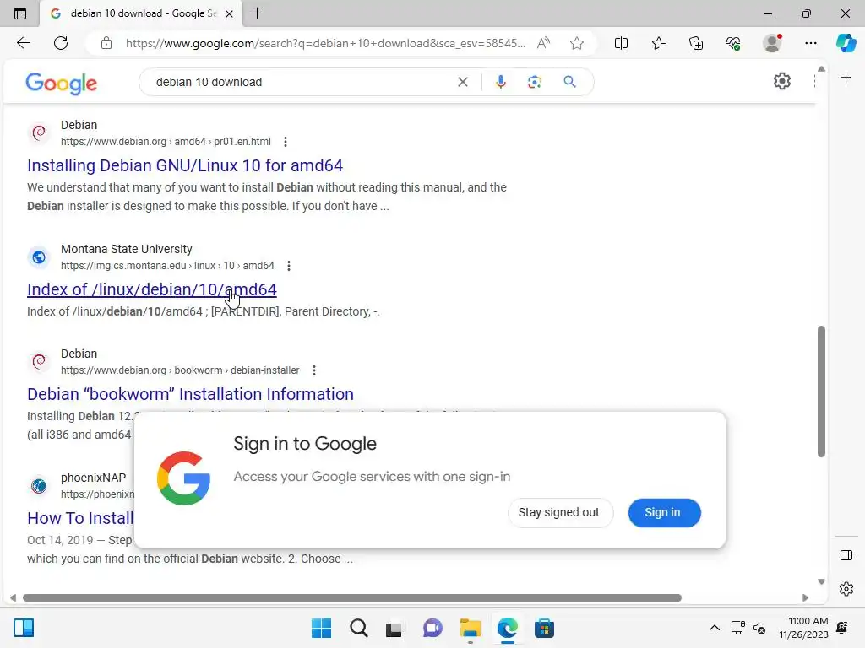Open Microsoft Store from taskbar
The height and width of the screenshot is (648, 865).
click(x=544, y=628)
